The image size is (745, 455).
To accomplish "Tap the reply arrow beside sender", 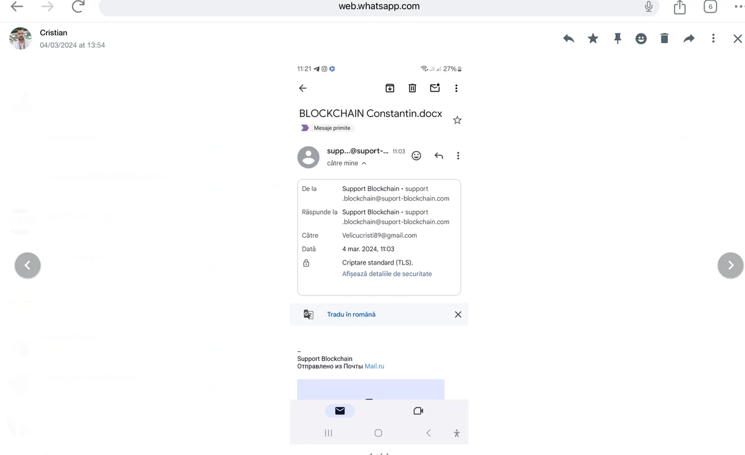I will (439, 156).
